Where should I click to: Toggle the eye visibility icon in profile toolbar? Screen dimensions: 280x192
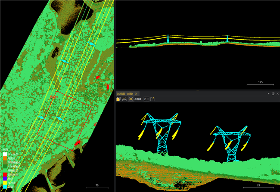tap(131, 99)
